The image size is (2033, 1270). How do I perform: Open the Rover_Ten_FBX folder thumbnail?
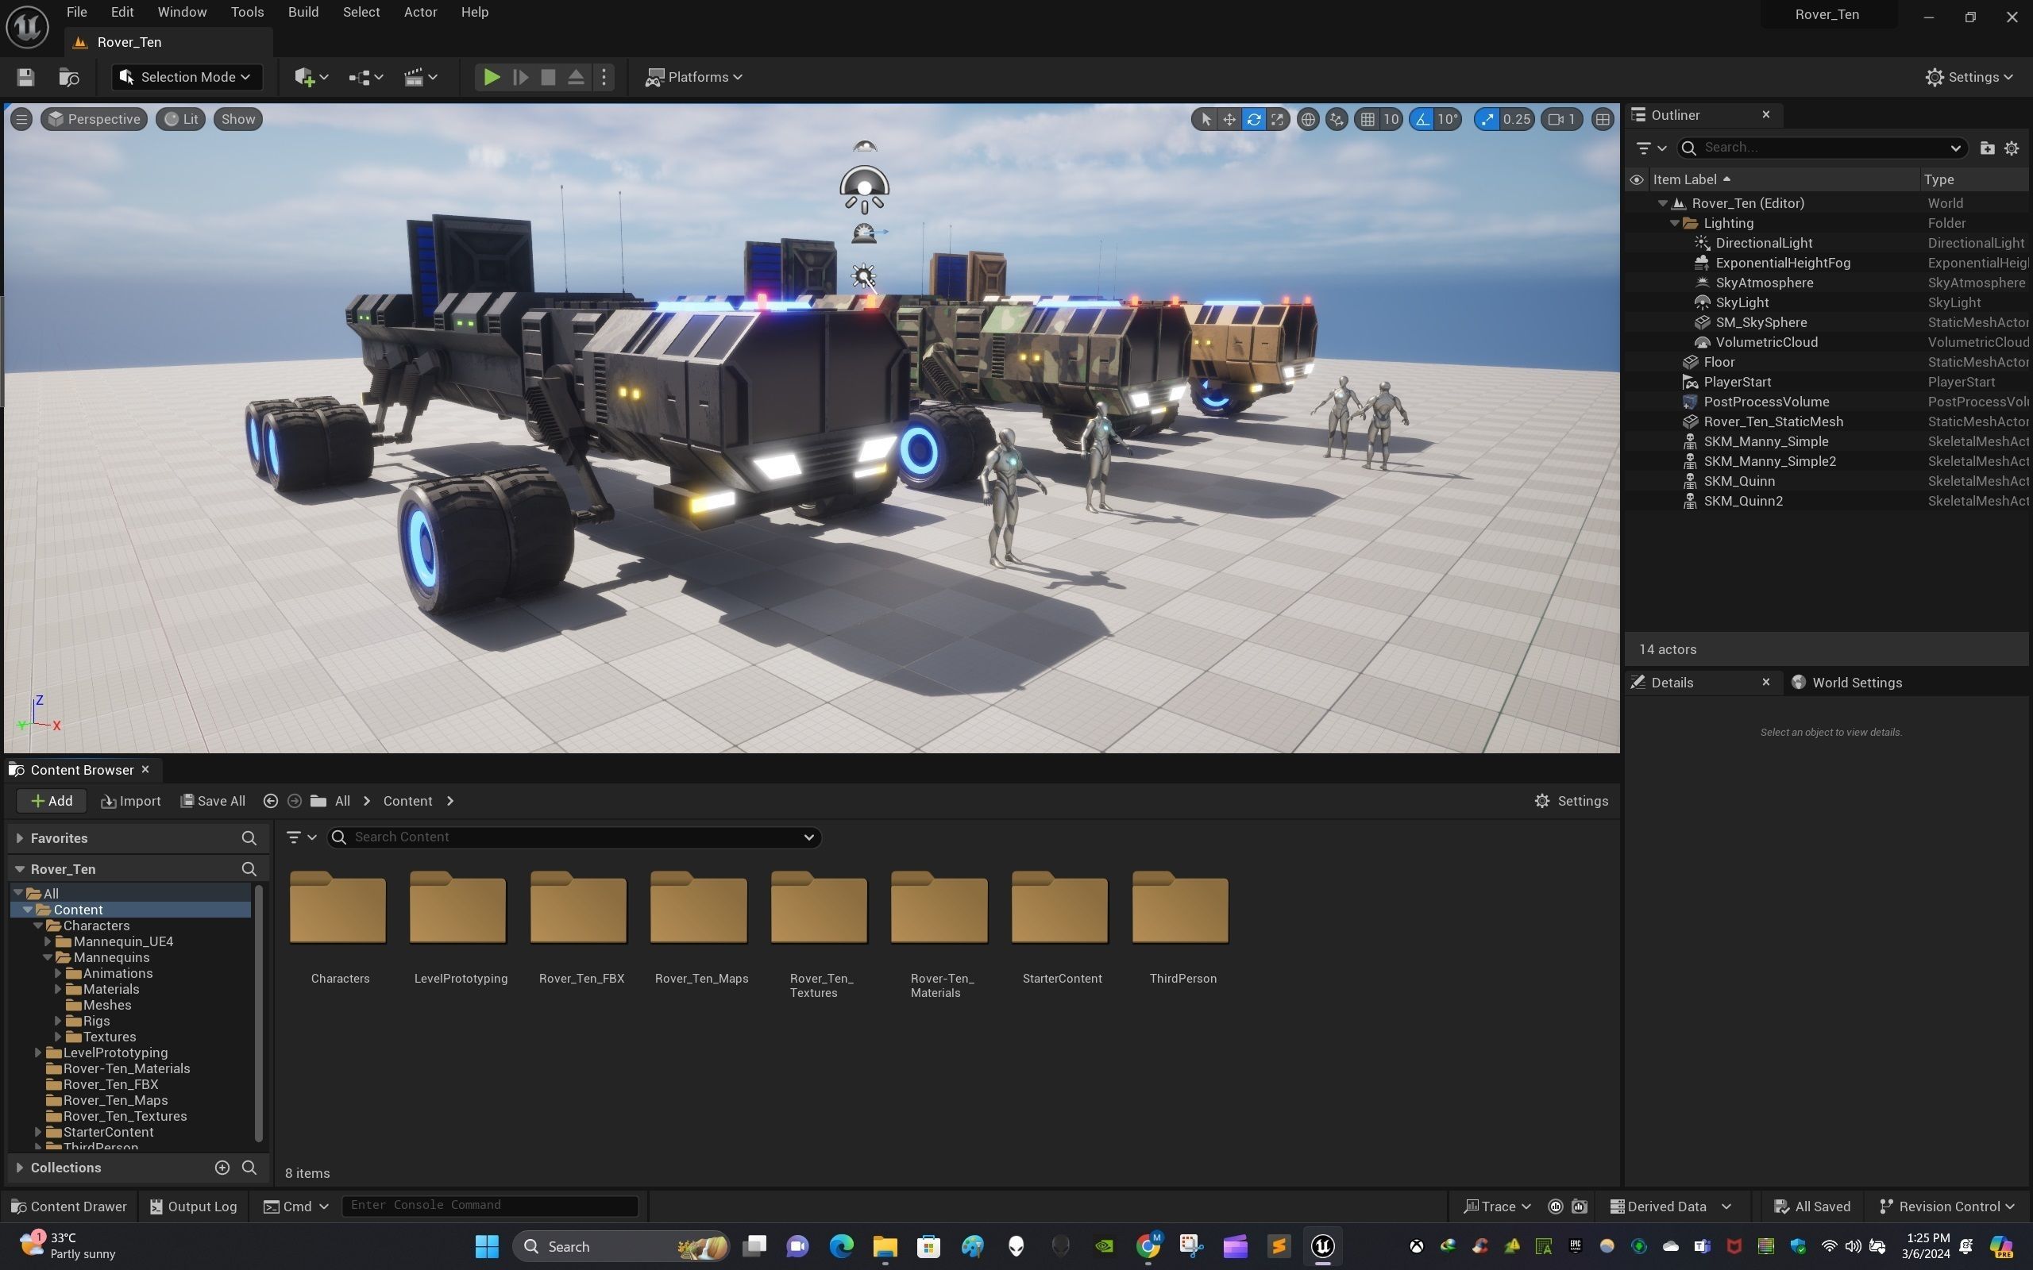click(579, 907)
